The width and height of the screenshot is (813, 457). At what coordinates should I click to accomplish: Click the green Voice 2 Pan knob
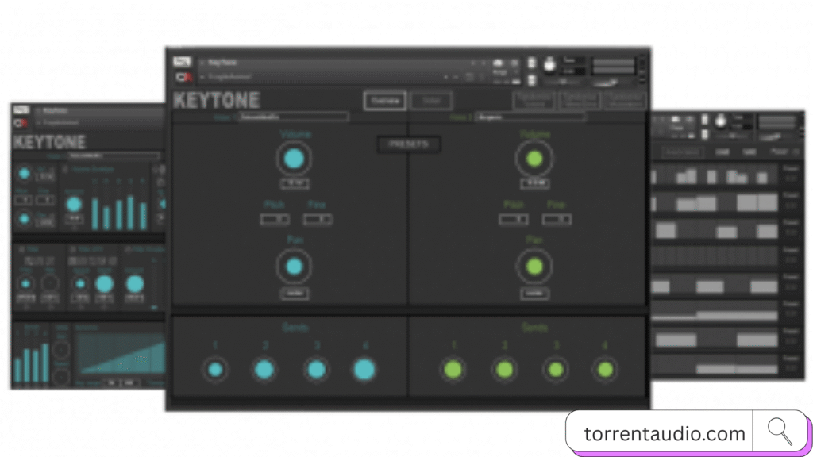(x=534, y=267)
